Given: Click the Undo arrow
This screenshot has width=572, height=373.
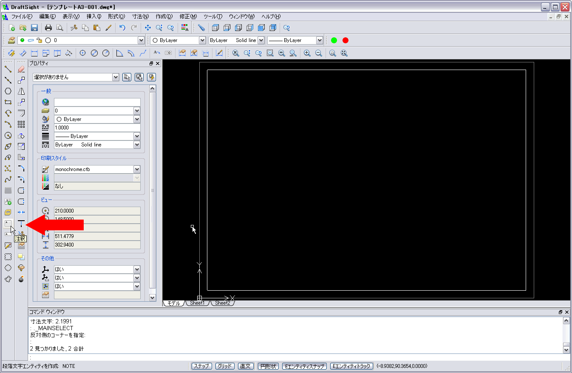Looking at the screenshot, I should coord(122,28).
